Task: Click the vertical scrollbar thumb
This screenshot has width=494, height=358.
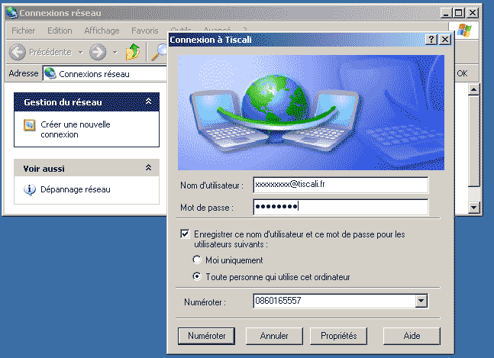Action: [474, 141]
